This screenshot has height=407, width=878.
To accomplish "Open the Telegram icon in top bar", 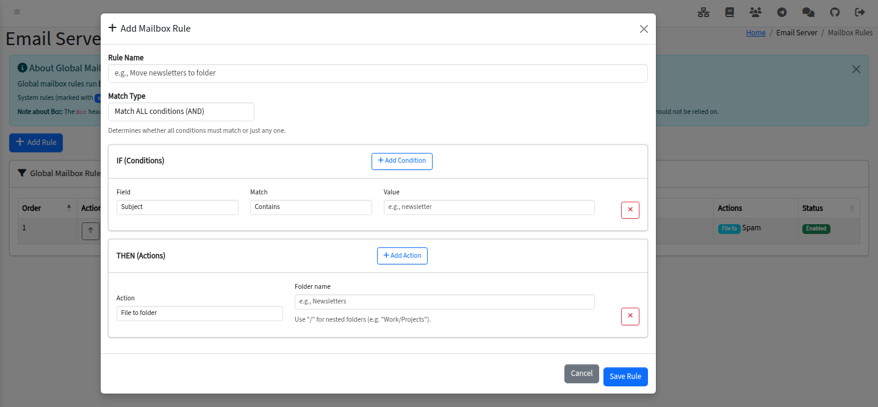I will [782, 12].
